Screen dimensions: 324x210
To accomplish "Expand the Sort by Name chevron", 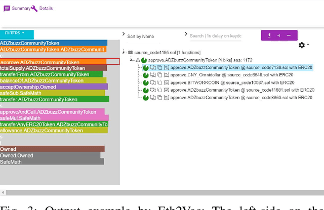I will click(x=124, y=34).
